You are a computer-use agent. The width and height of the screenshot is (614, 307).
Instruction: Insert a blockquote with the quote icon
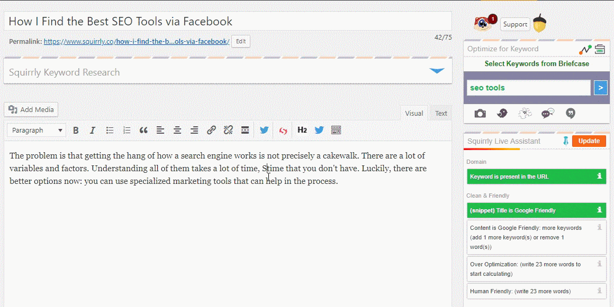[144, 130]
